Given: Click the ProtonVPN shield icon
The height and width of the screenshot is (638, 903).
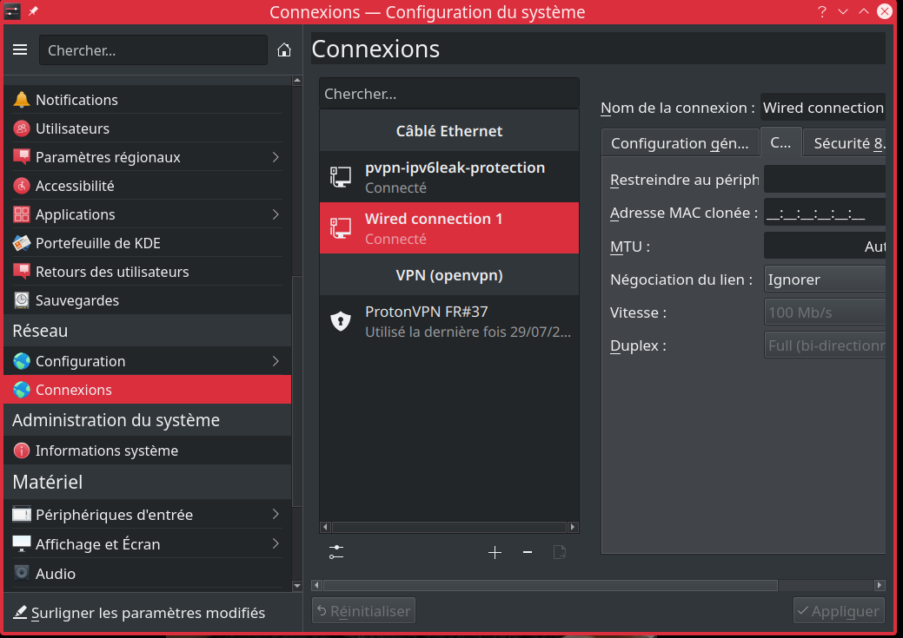Looking at the screenshot, I should coord(341,321).
